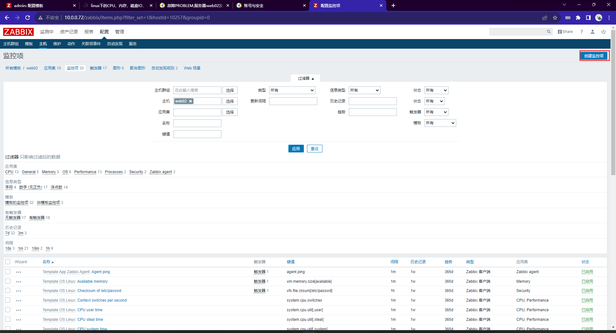Click the 键值 filter input field
The image size is (616, 333).
tap(197, 134)
